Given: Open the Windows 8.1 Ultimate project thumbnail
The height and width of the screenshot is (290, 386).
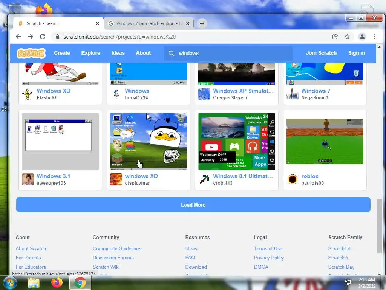Looking at the screenshot, I should click(x=237, y=142).
